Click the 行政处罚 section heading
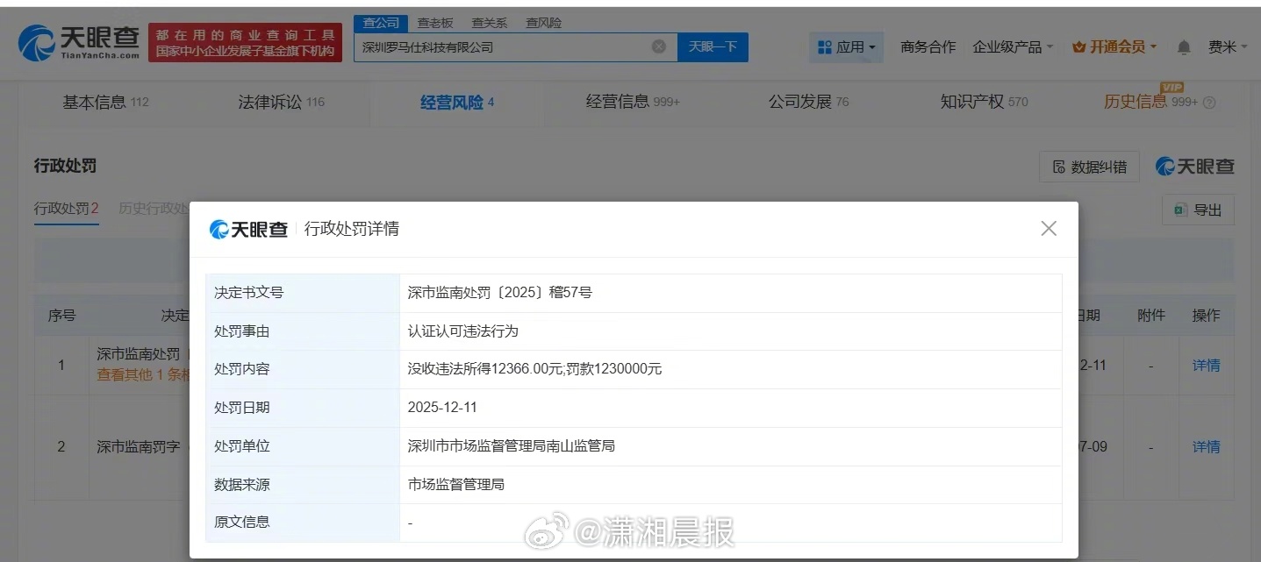Viewport: 1261px width, 562px height. click(x=65, y=166)
